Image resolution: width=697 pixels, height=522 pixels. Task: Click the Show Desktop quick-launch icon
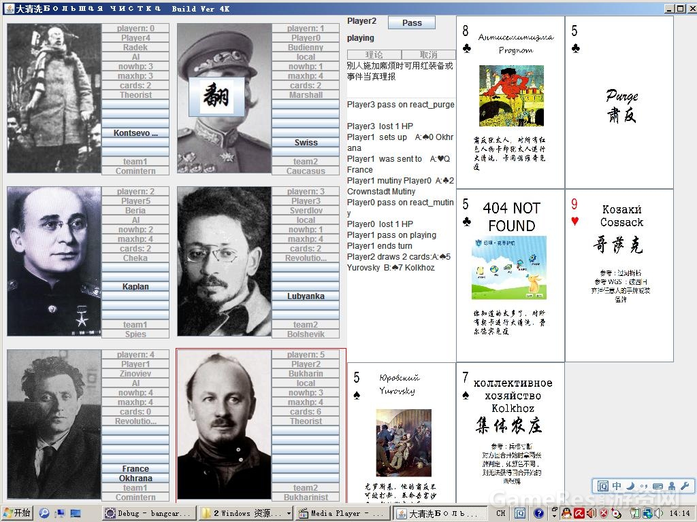point(76,514)
